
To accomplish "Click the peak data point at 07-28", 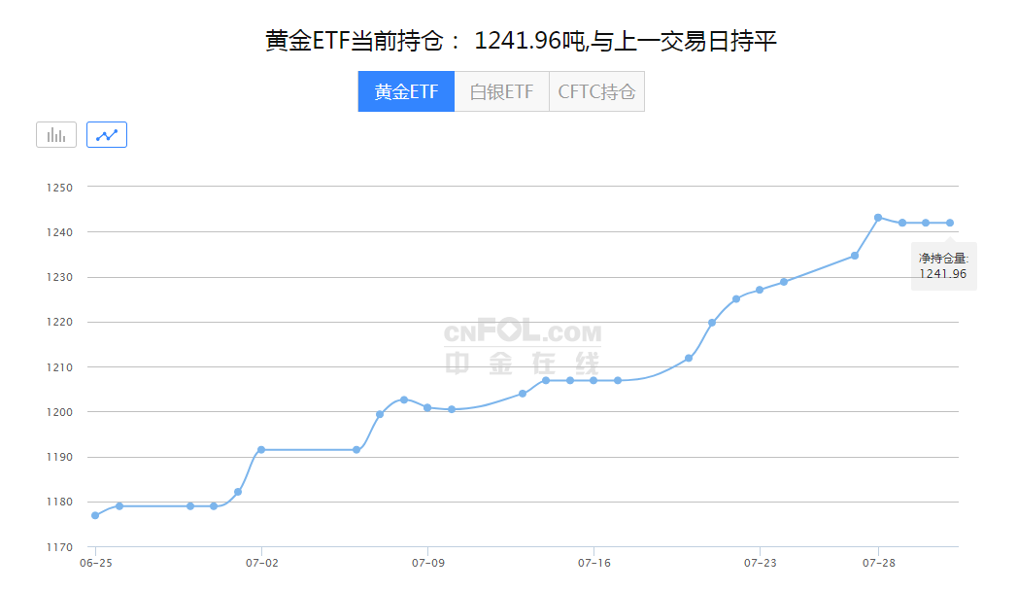I will pos(878,218).
